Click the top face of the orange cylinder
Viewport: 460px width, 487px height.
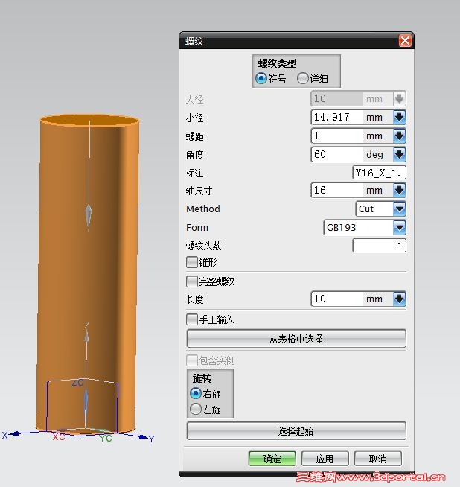coord(89,121)
